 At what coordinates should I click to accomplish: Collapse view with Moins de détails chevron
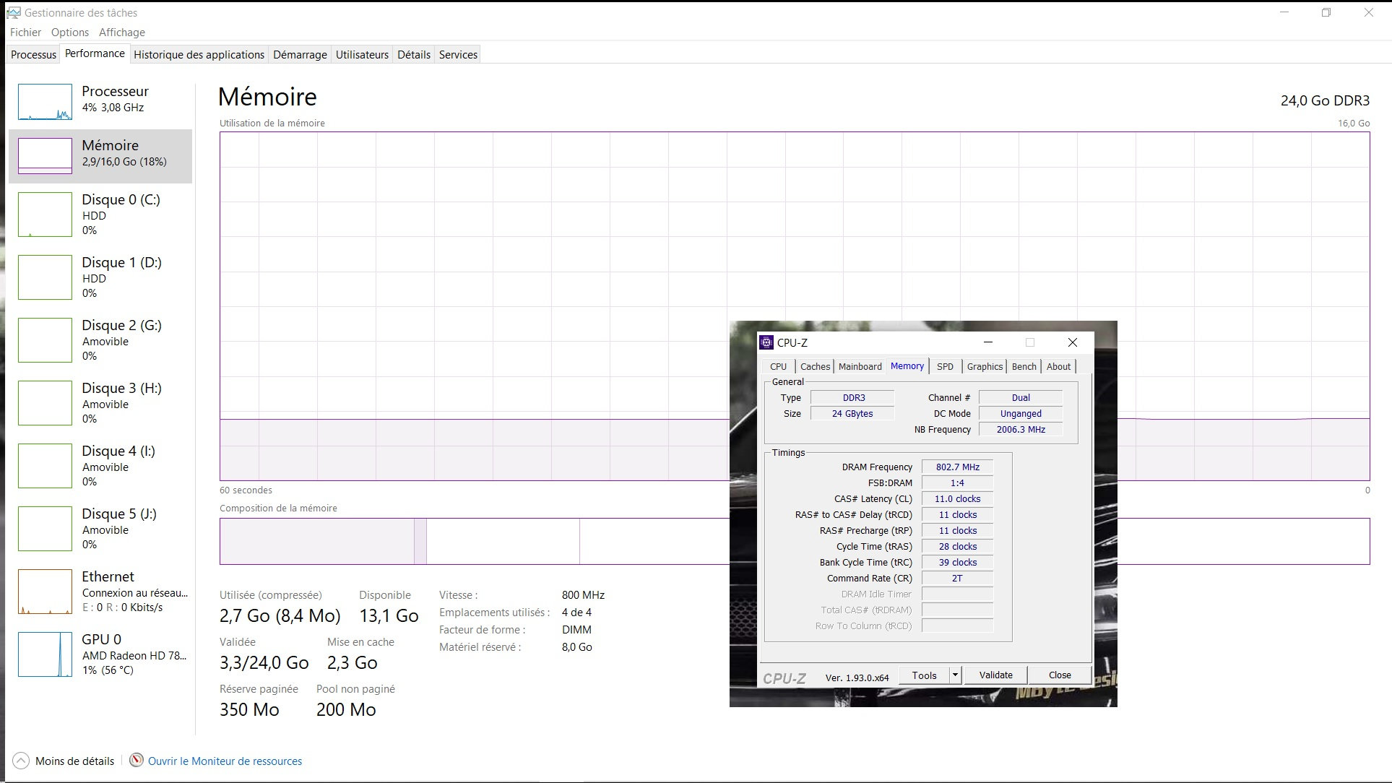tap(21, 761)
